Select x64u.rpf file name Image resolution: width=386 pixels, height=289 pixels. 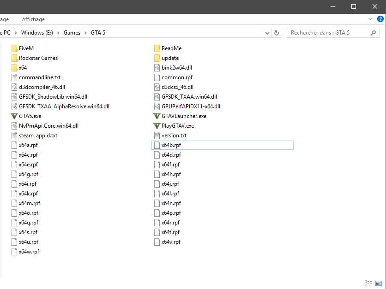[x=29, y=242]
